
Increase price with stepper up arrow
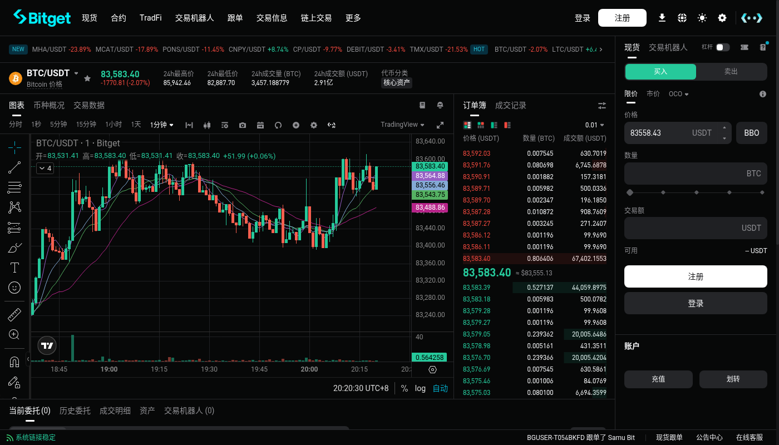point(724,127)
